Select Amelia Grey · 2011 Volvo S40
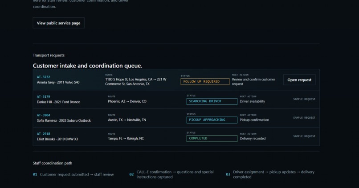 tap(58, 82)
